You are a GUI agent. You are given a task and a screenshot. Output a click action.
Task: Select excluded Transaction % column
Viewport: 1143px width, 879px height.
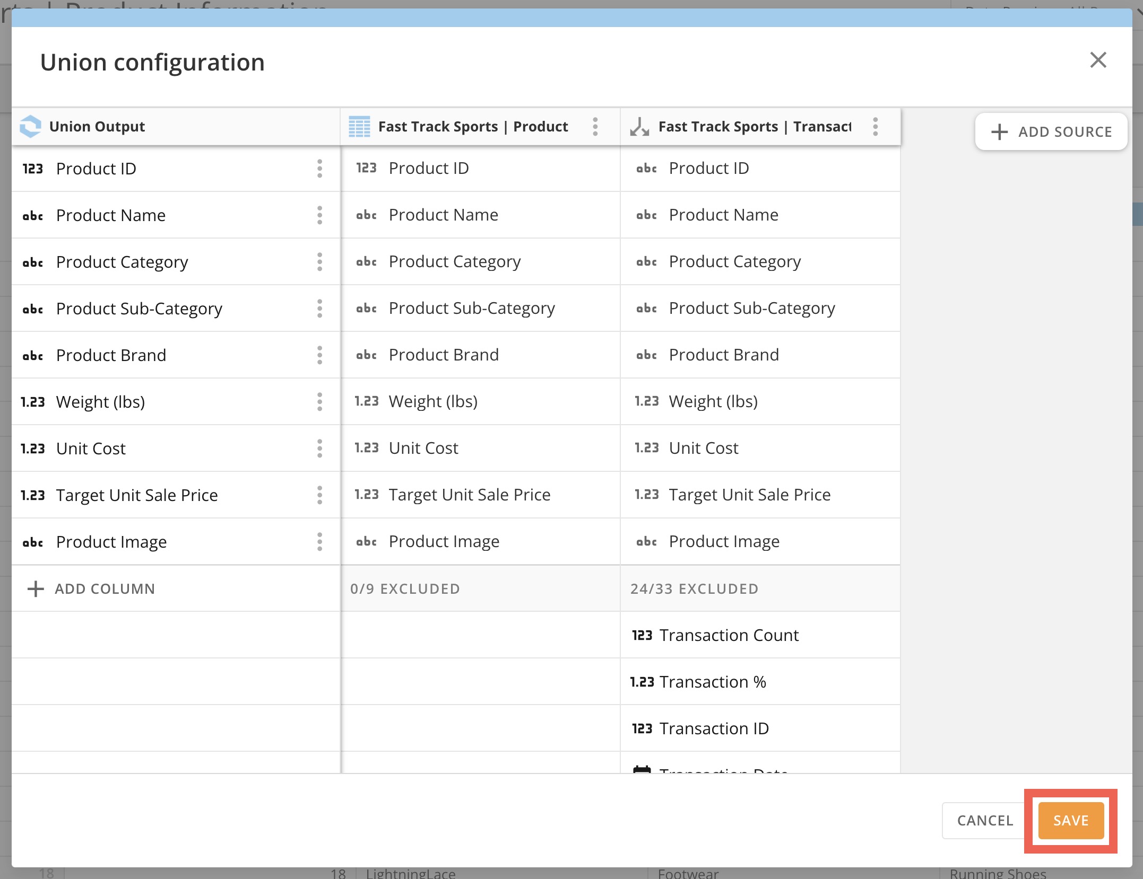712,682
